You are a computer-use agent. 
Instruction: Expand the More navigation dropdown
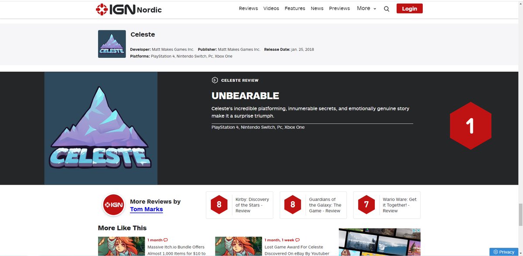pos(366,8)
